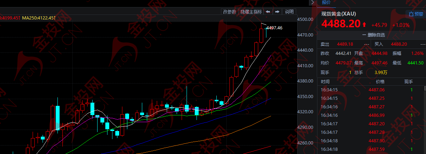Click the 改参数 button above the chart

pyautogui.click(x=229, y=12)
